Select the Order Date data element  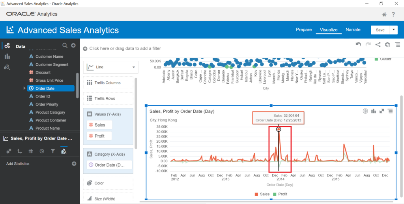51,88
